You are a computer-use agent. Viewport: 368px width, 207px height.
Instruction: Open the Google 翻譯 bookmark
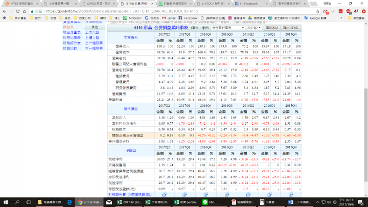pyautogui.click(x=315, y=18)
